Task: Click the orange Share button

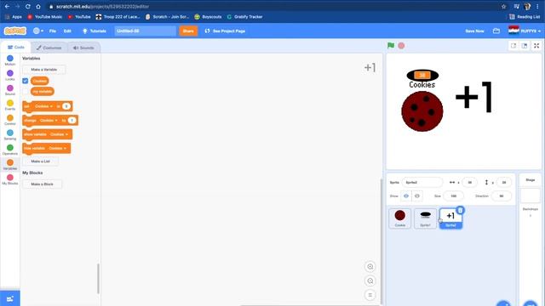Action: (188, 31)
